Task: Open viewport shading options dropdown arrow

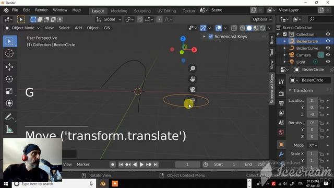Action: (x=269, y=28)
